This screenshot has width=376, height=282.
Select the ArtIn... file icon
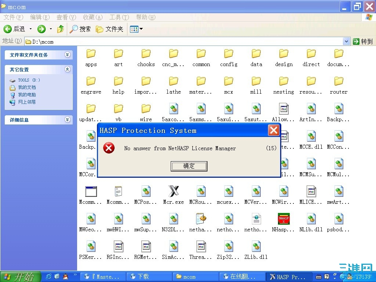pyautogui.click(x=311, y=109)
